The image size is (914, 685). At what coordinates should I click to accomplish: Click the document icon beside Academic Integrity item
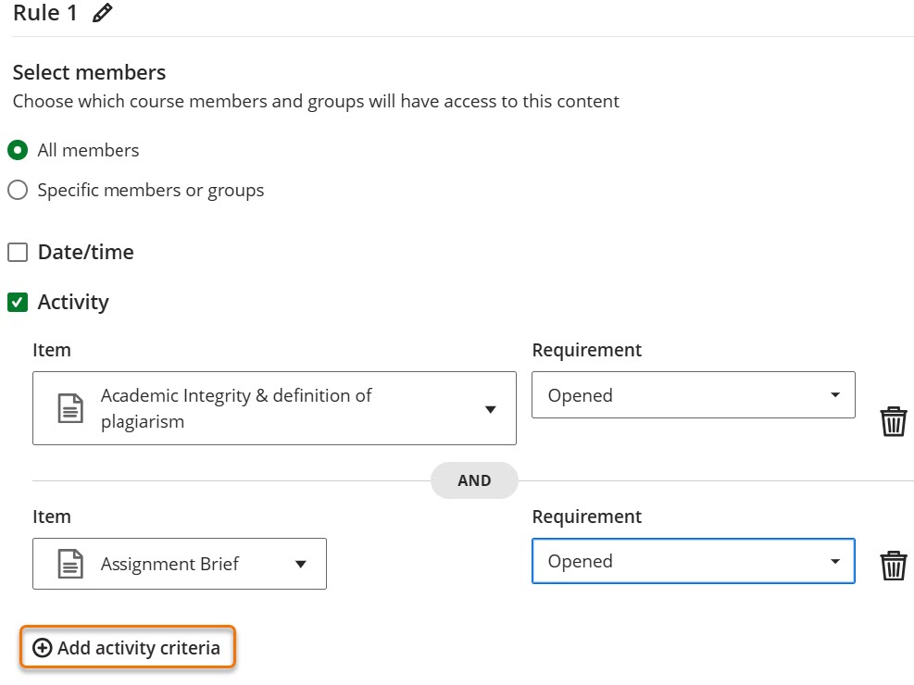point(71,408)
